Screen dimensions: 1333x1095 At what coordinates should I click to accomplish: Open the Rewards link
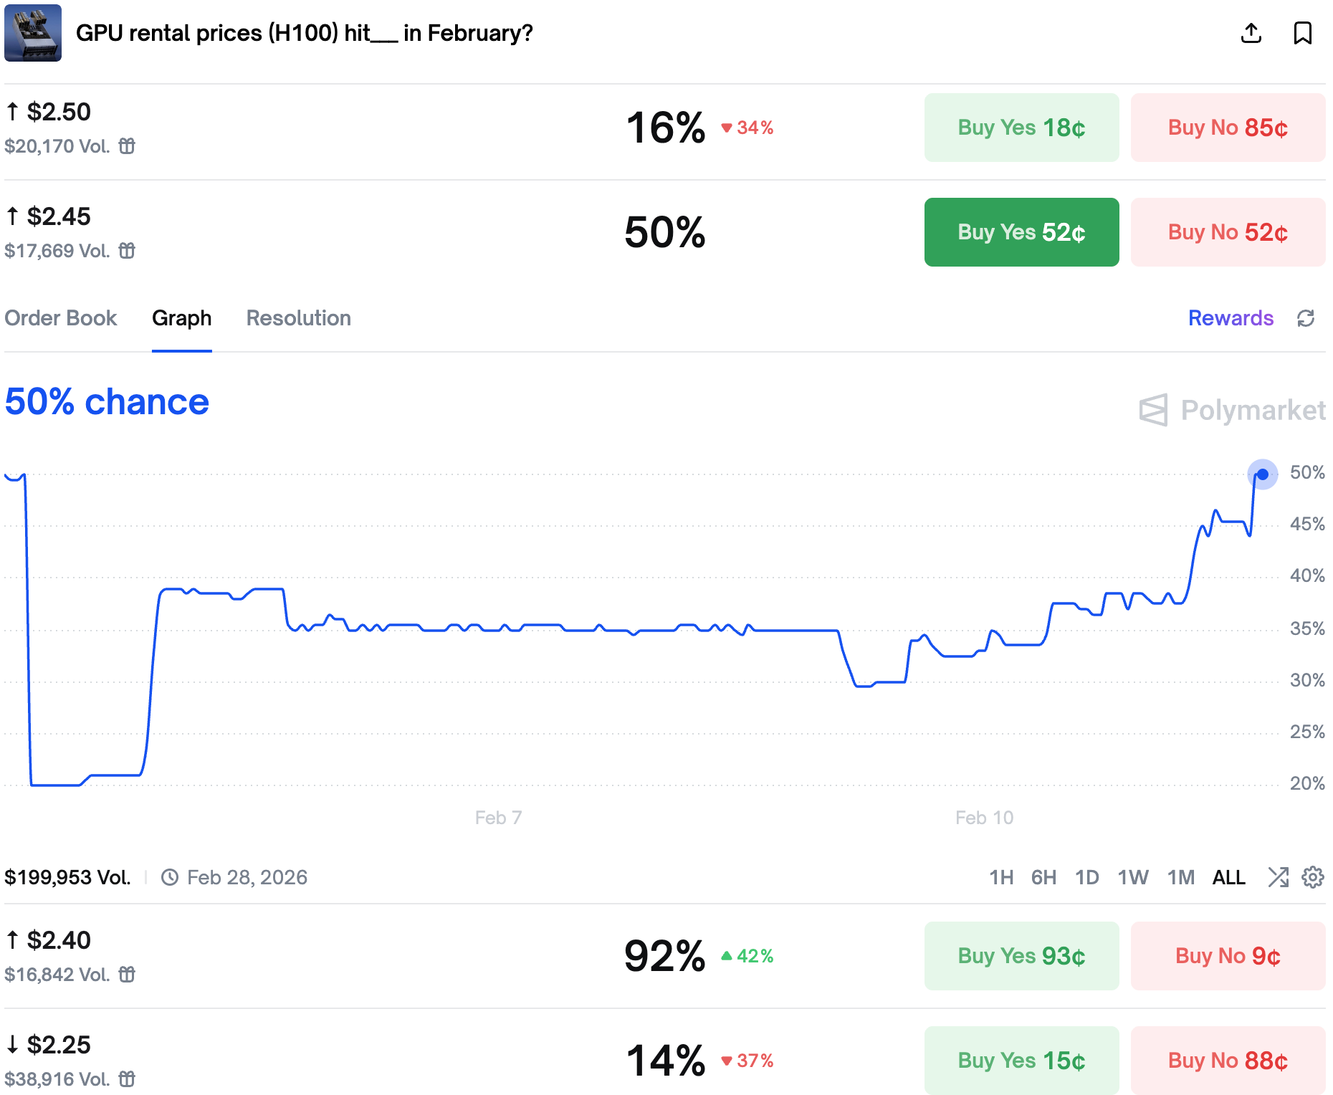point(1231,318)
